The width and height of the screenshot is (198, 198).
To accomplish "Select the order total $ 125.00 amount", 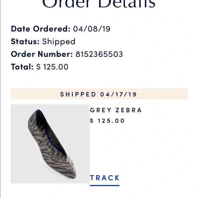I will (x=53, y=67).
